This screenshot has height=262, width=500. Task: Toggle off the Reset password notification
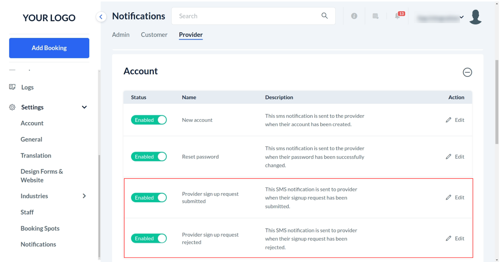(149, 157)
